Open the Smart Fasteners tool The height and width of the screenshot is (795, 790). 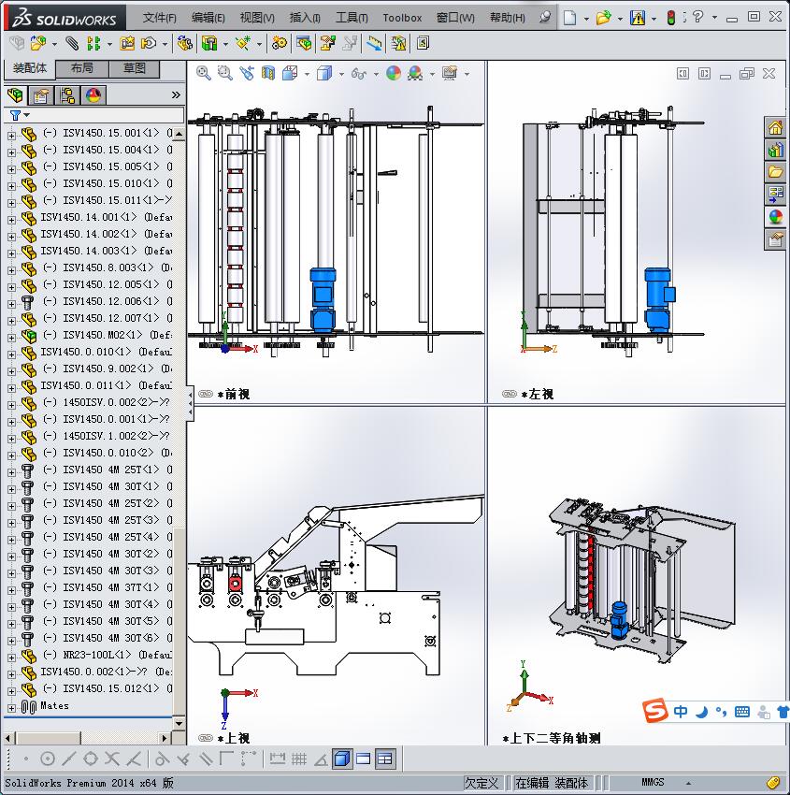tap(127, 44)
